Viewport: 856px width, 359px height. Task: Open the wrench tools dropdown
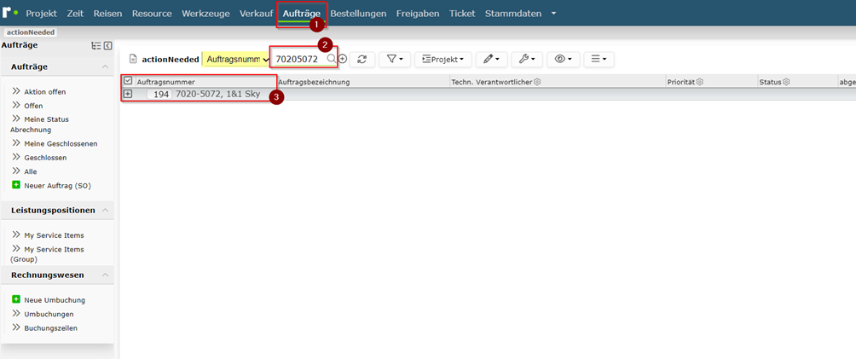tap(527, 59)
